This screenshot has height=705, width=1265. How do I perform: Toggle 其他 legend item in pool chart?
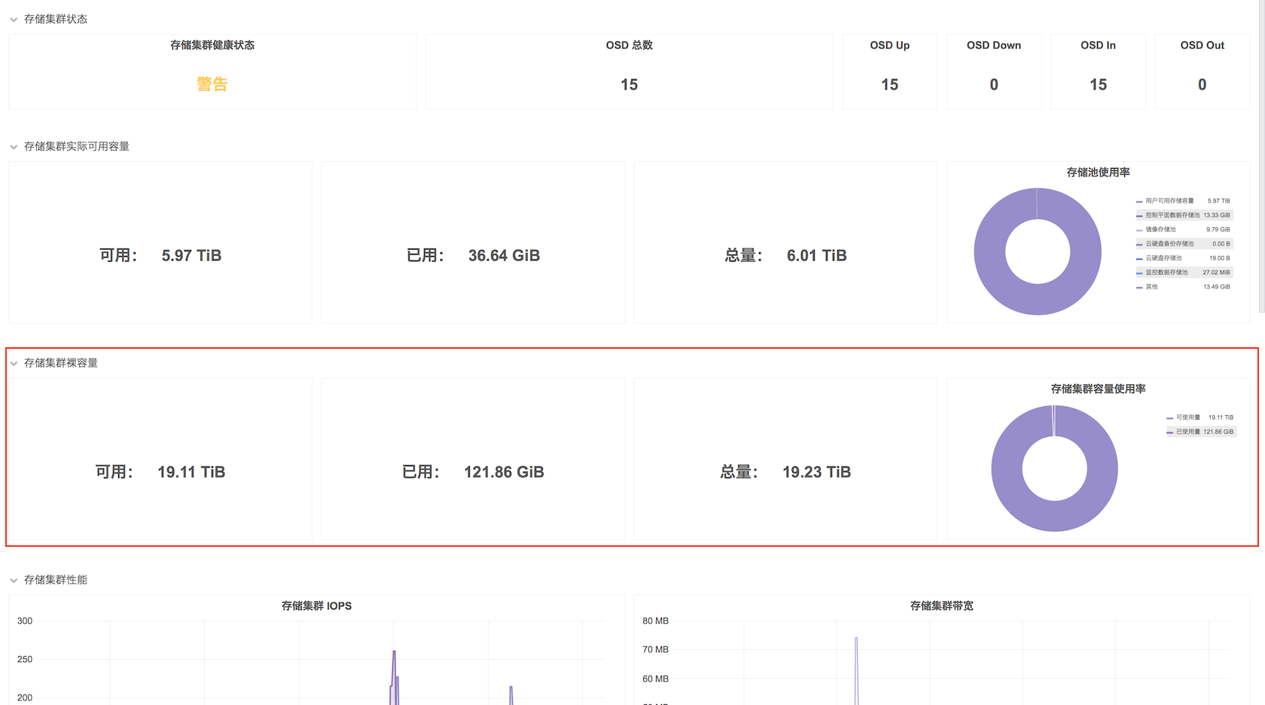point(1151,287)
